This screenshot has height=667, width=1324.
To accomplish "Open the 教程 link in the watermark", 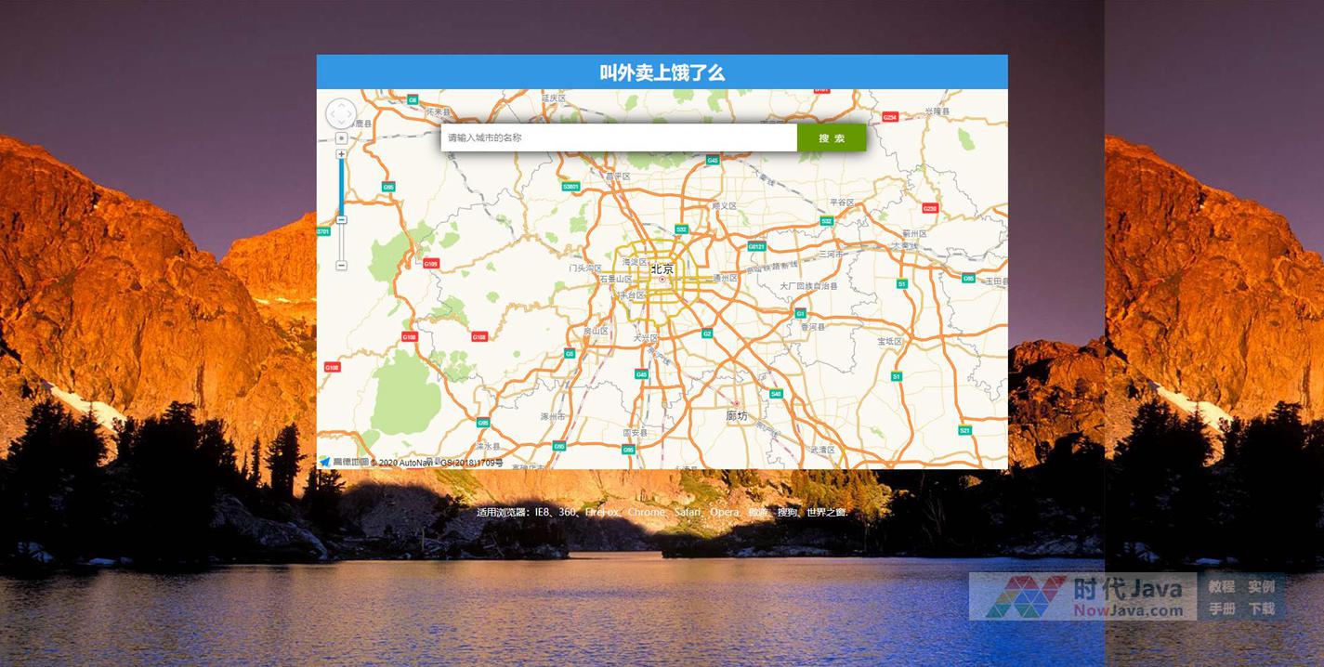I will 1221,586.
